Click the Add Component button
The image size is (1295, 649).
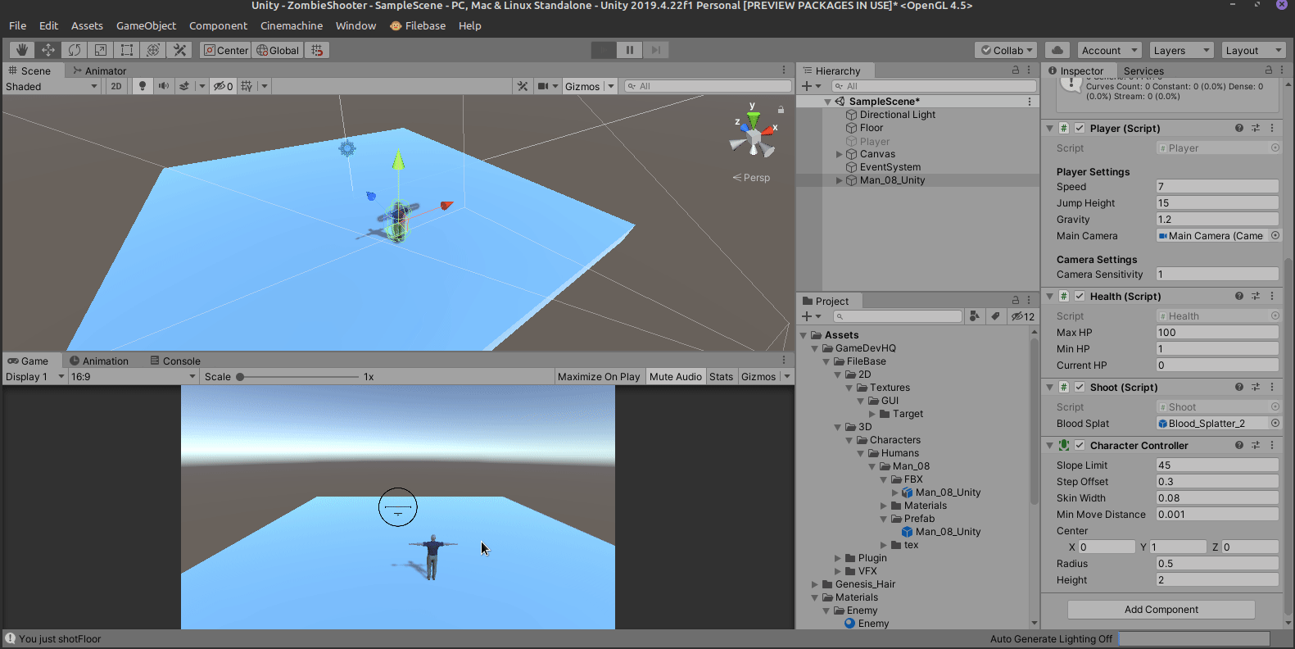[1161, 610]
